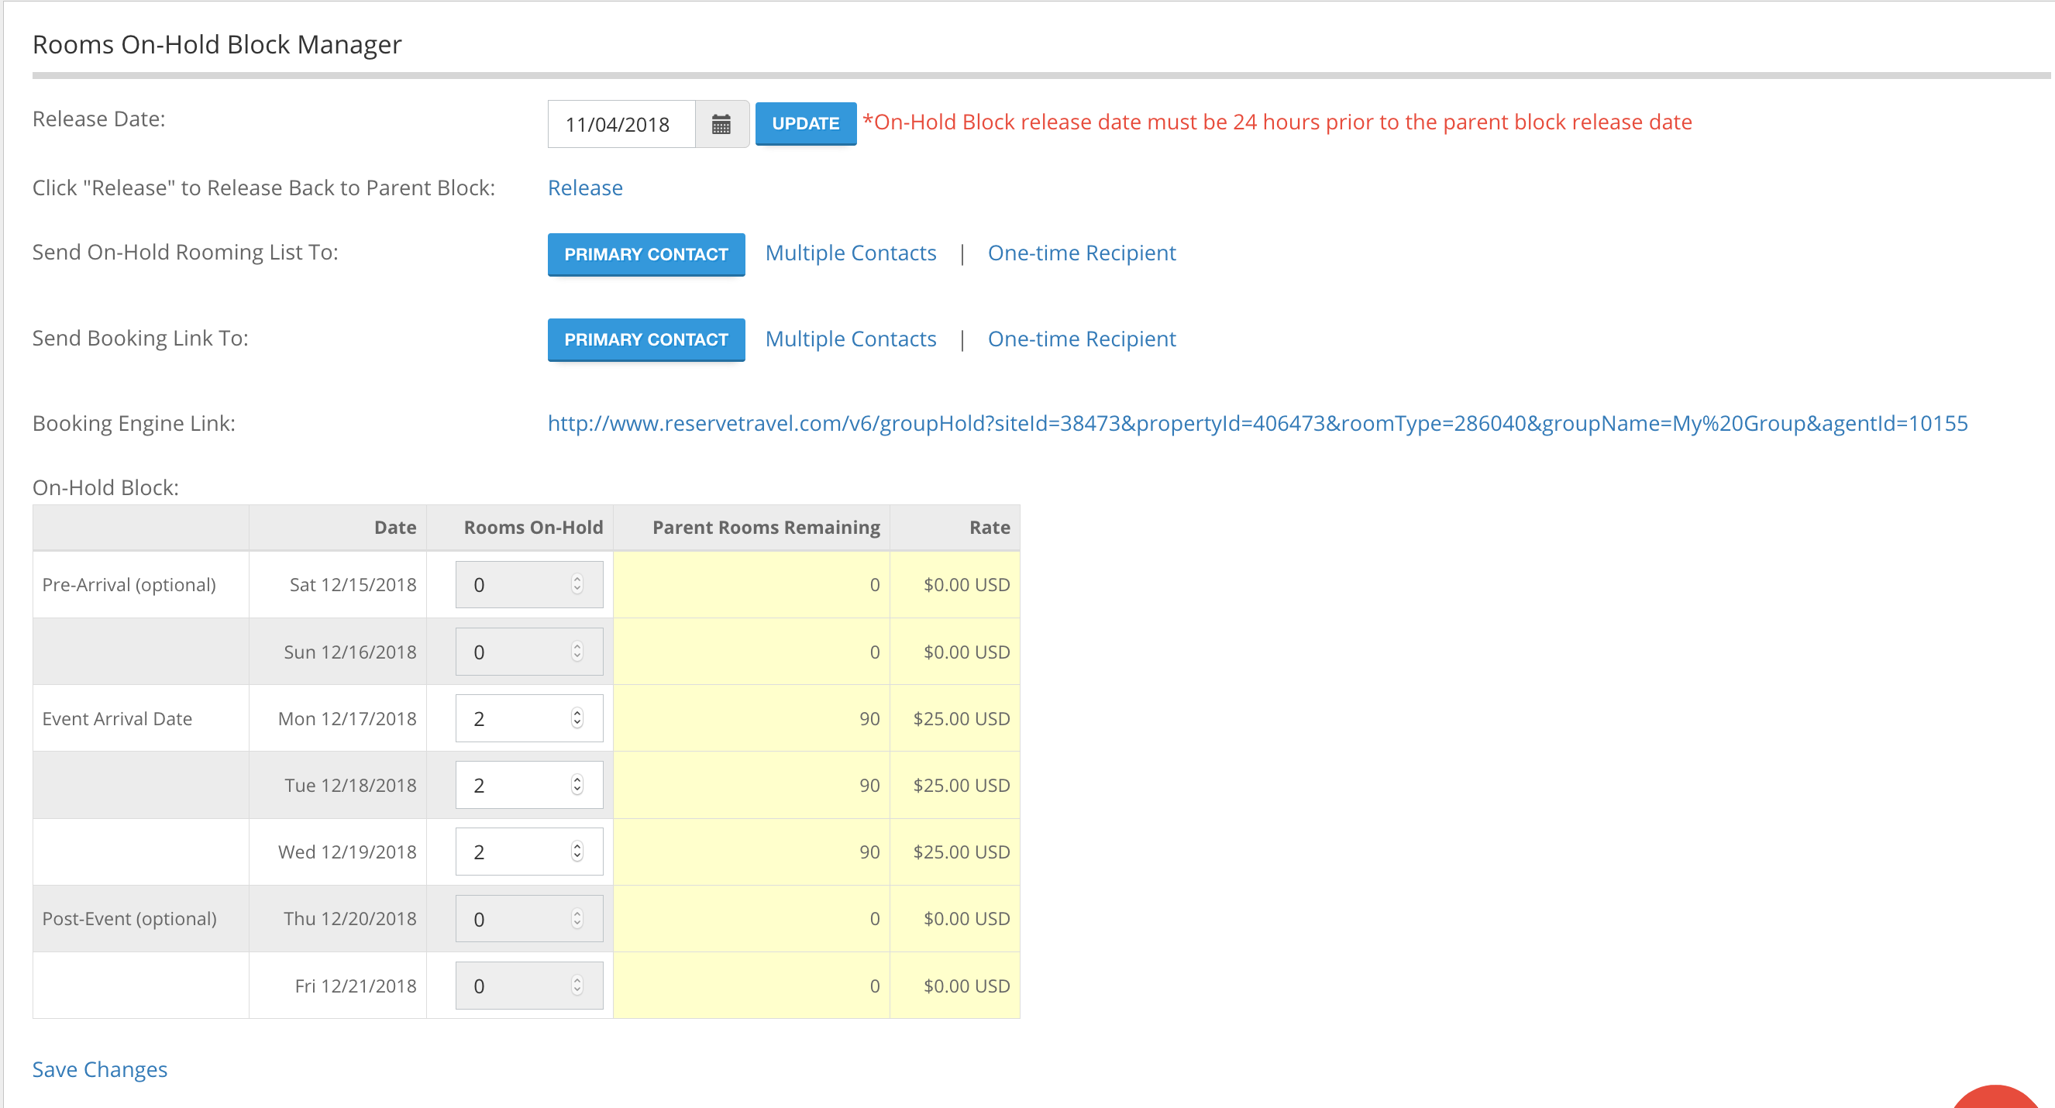Open the reservetravel booking engine link

click(1256, 423)
